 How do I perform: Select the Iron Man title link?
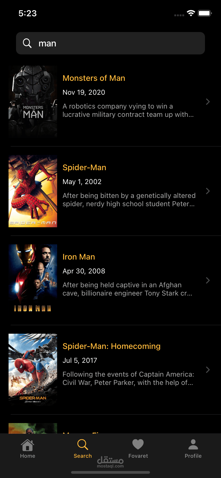coord(79,257)
